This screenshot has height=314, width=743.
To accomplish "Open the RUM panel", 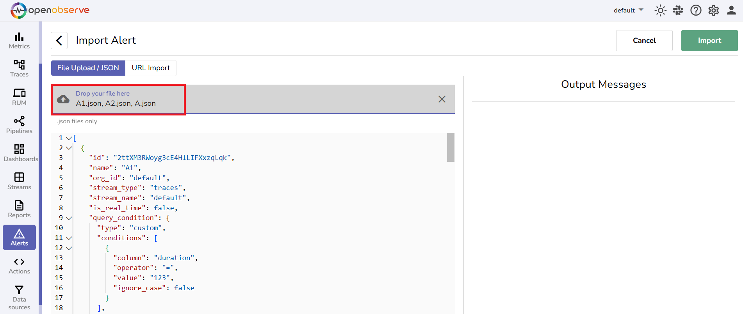I will (x=19, y=96).
